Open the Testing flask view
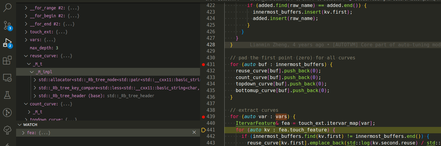The width and height of the screenshot is (441, 146). click(8, 95)
